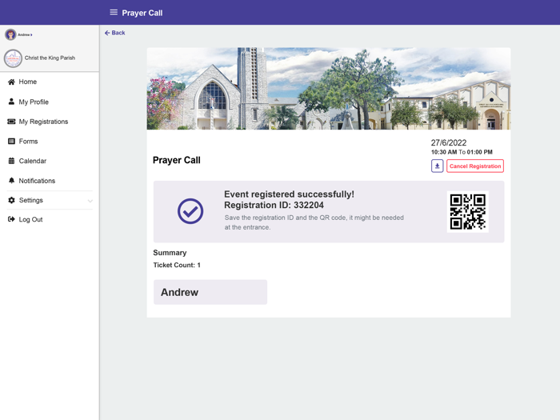Click the Calendar icon in sidebar

pyautogui.click(x=11, y=161)
